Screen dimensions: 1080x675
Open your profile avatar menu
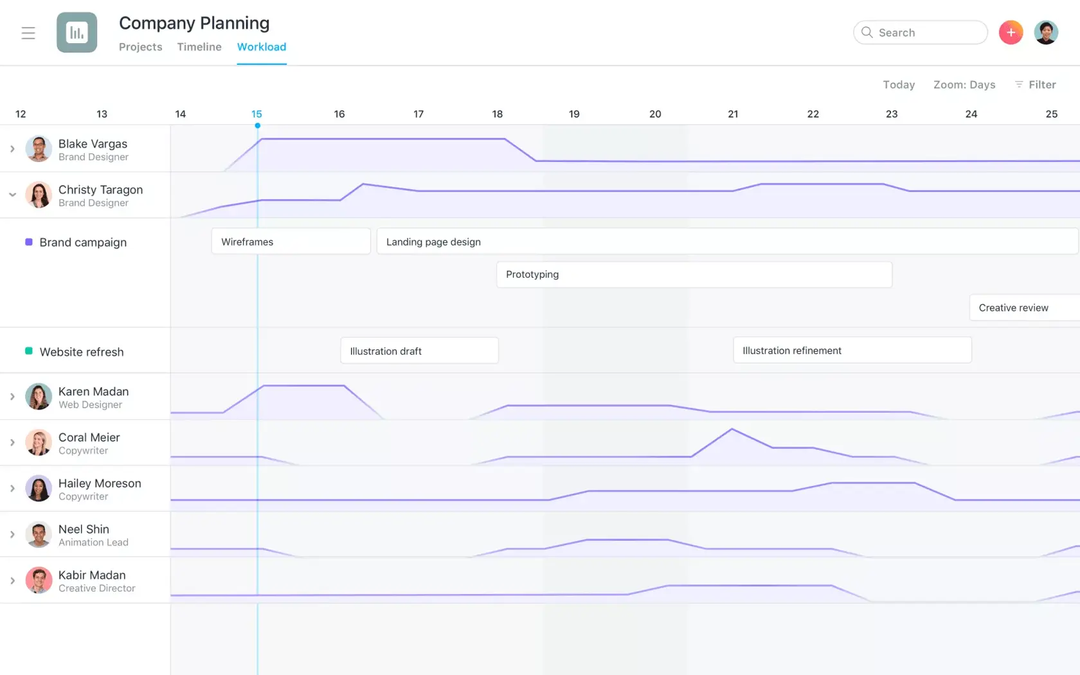[x=1046, y=32]
